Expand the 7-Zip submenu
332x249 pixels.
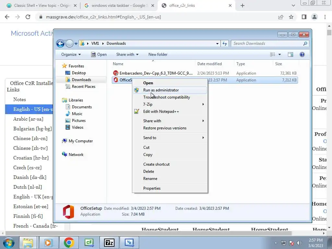170,104
